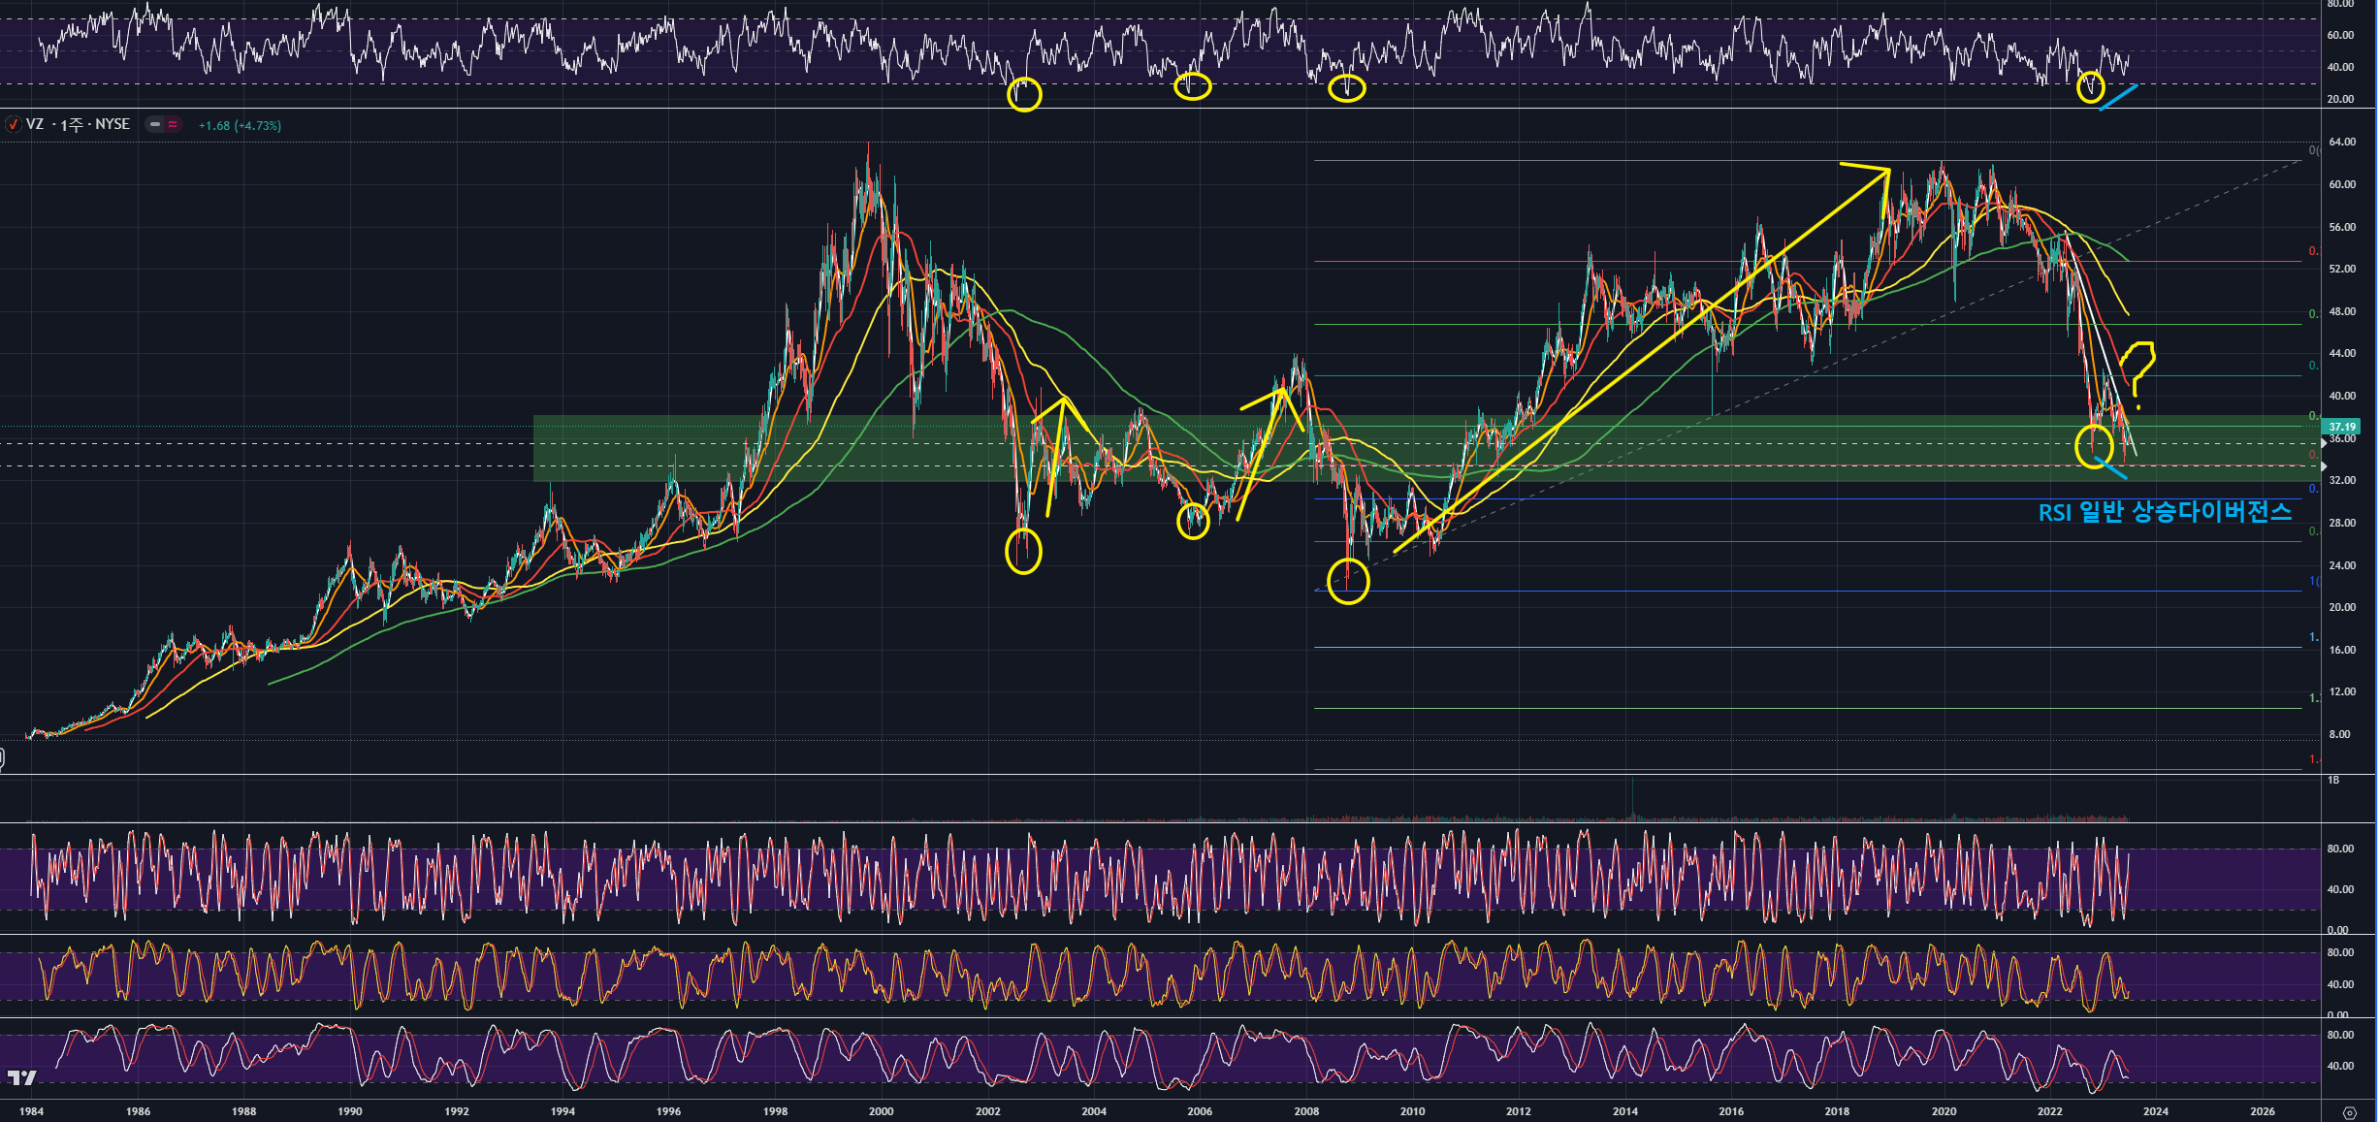Click the Verizon logo icon beside VZ

[x=13, y=124]
